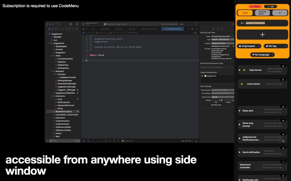This screenshot has width=291, height=181.
Task: Click the issue warning triangle in jump bar
Action: (x=195, y=33)
